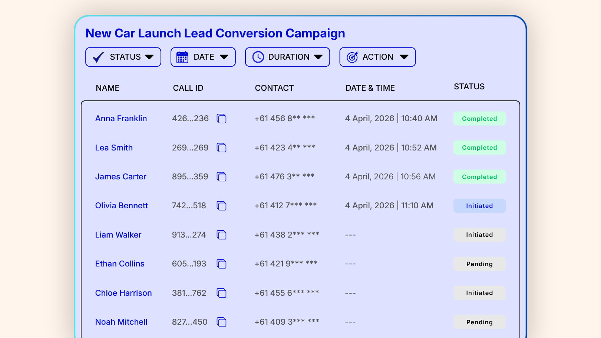This screenshot has height=338, width=601.
Task: Click blue Initiated badge for Olivia Bennett
Action: coord(479,206)
